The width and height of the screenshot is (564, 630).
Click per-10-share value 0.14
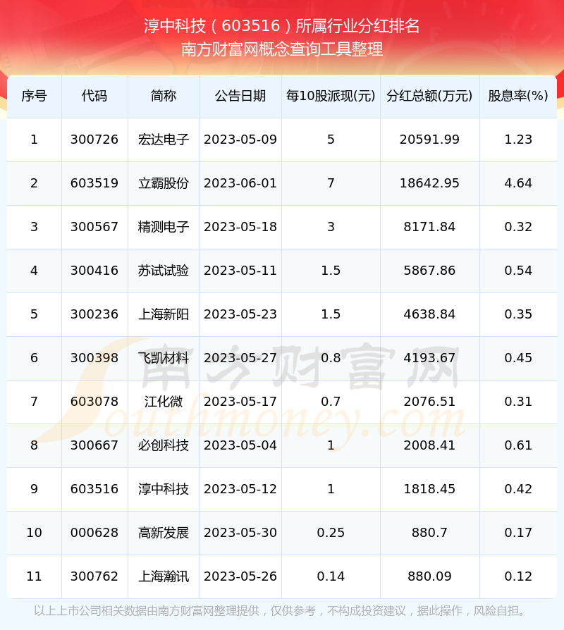coord(331,576)
